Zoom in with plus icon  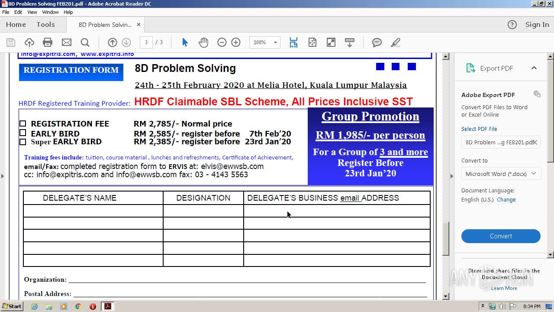pos(236,42)
